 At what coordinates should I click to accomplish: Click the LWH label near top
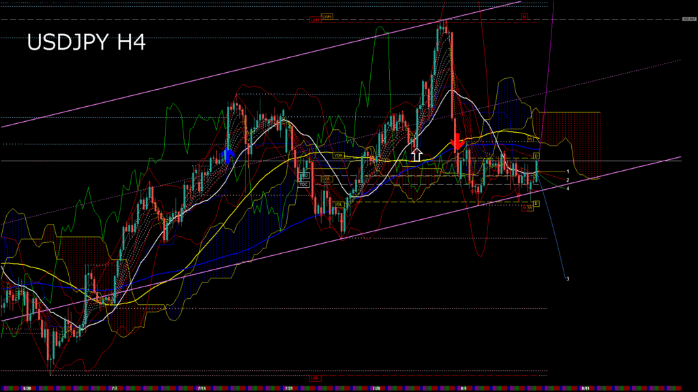pyautogui.click(x=327, y=16)
